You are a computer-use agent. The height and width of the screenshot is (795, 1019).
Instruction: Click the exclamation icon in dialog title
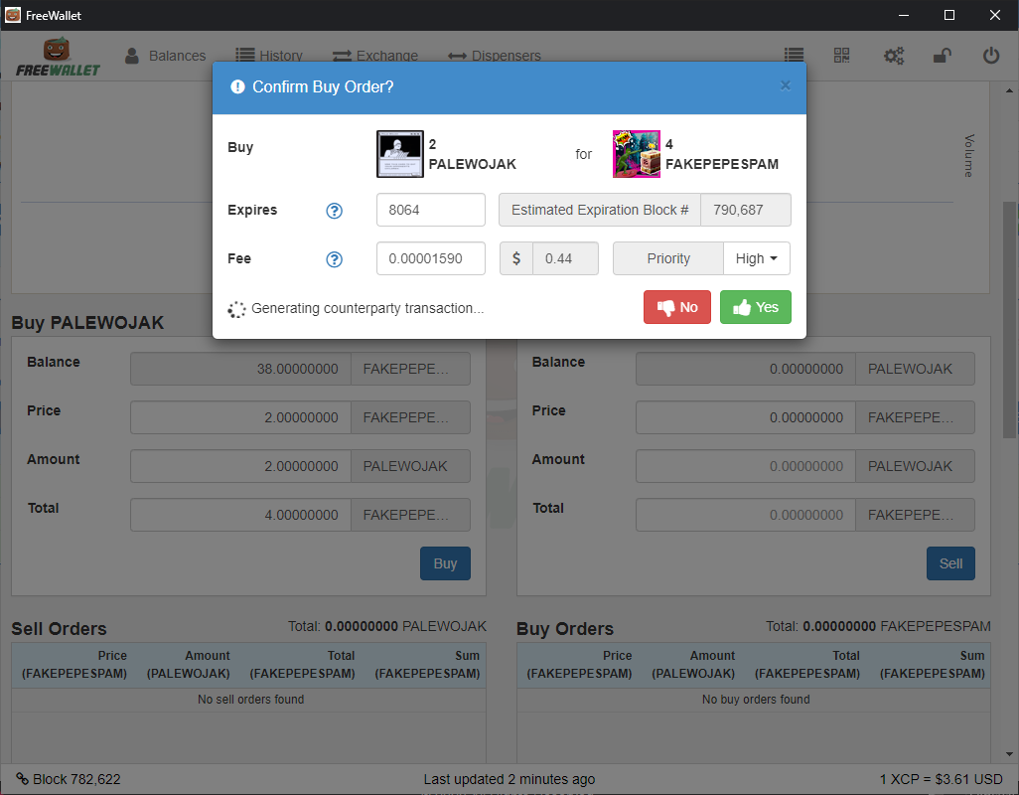[237, 86]
